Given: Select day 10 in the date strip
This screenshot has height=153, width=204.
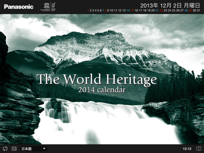Looking at the screenshot, I should pyautogui.click(x=111, y=10).
